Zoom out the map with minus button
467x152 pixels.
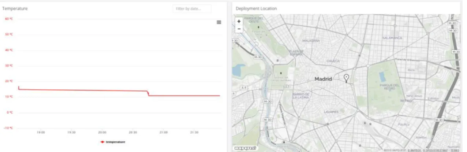[239, 29]
